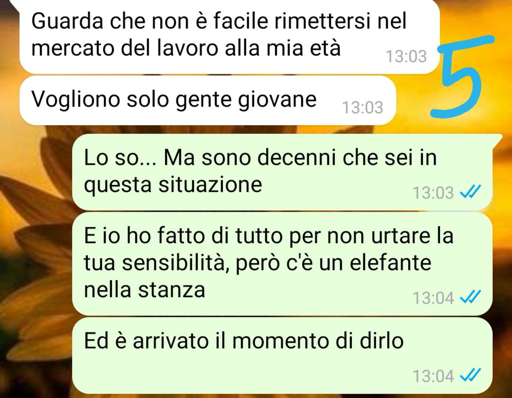
Task: Tap the 13:03 timestamp on the sent green bubble
Action: pos(433,192)
